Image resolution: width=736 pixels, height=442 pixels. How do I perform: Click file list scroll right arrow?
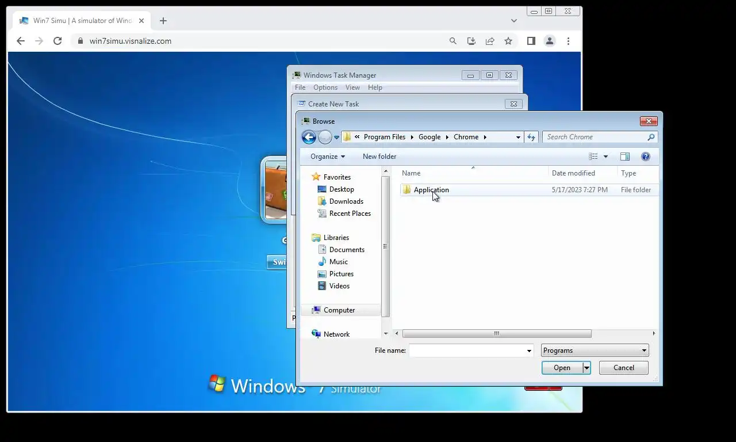point(654,334)
